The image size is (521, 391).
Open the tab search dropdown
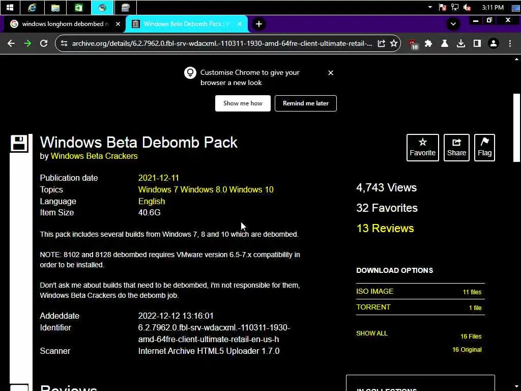point(453,24)
